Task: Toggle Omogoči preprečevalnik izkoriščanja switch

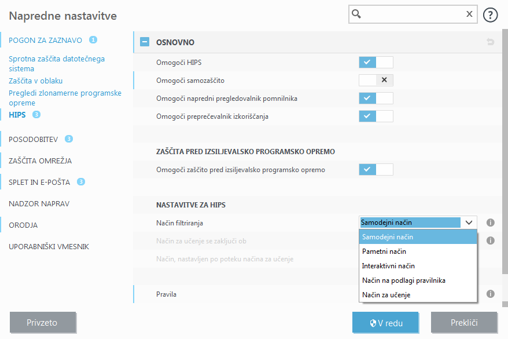Action: click(x=376, y=116)
